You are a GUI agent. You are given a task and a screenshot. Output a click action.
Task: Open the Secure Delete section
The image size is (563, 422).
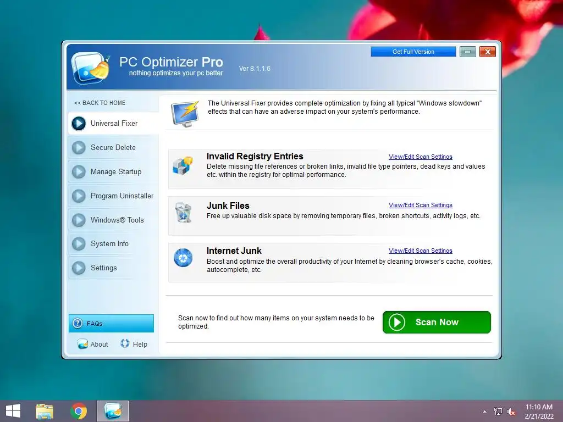coord(113,147)
